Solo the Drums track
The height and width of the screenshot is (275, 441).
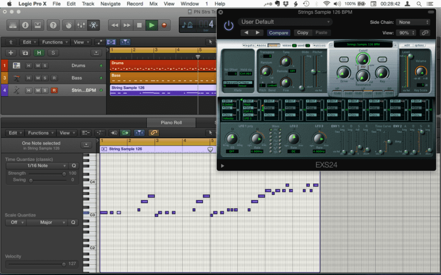[x=45, y=65]
